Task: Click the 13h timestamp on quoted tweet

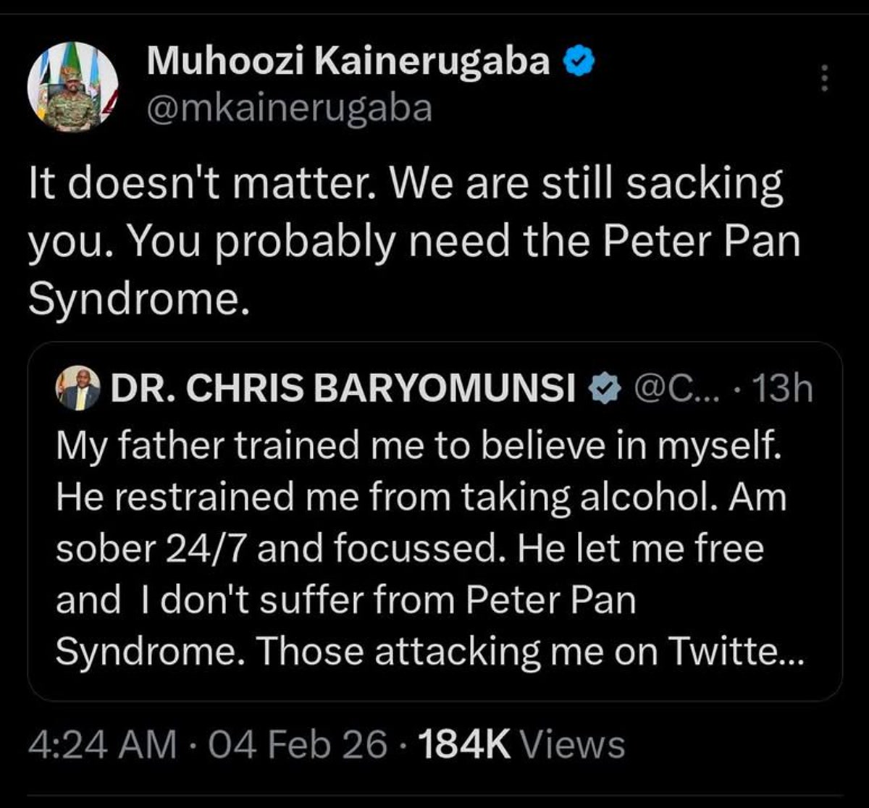Action: click(x=783, y=391)
